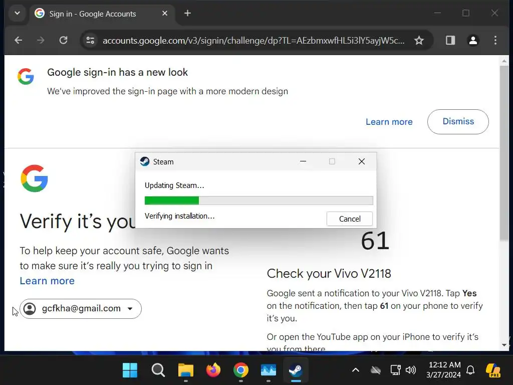Open the volume control tray icon

pos(411,370)
